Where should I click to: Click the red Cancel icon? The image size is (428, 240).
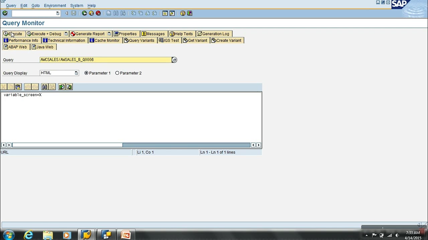tap(98, 13)
